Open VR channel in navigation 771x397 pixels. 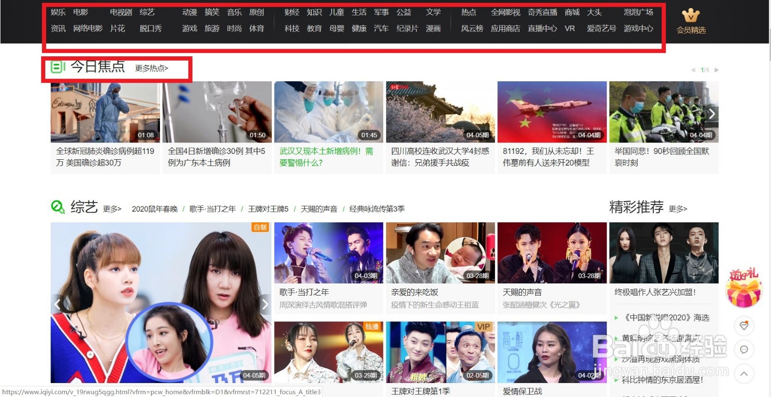click(570, 28)
